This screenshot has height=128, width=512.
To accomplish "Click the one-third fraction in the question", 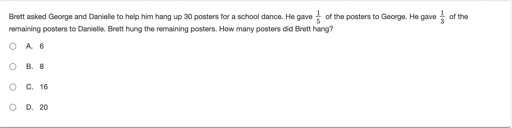I will click(x=442, y=17).
